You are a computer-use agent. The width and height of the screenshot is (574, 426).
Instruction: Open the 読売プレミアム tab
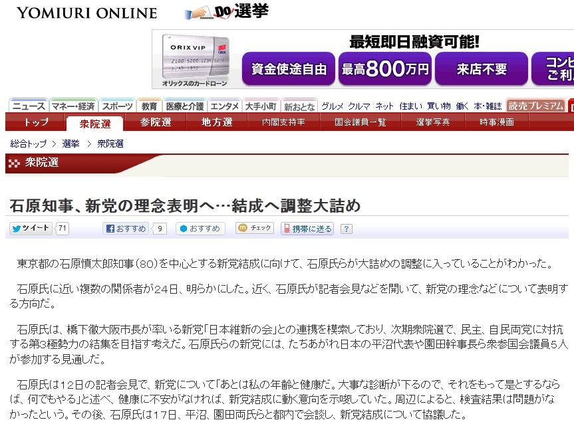535,106
